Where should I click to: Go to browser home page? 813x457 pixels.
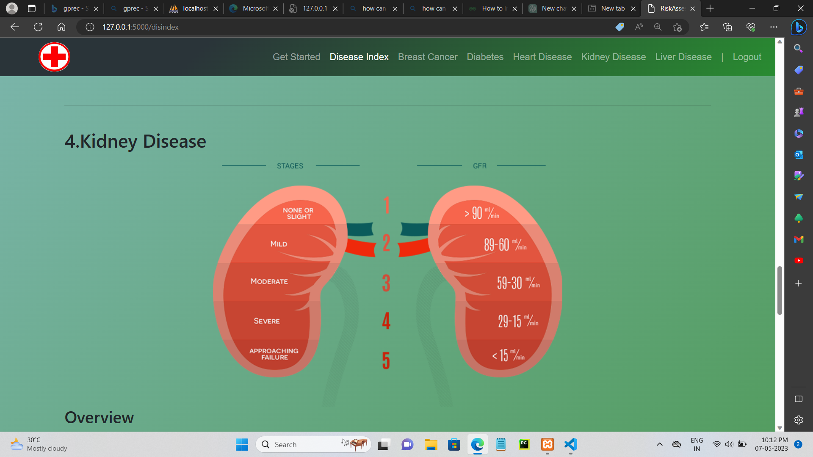pos(61,27)
